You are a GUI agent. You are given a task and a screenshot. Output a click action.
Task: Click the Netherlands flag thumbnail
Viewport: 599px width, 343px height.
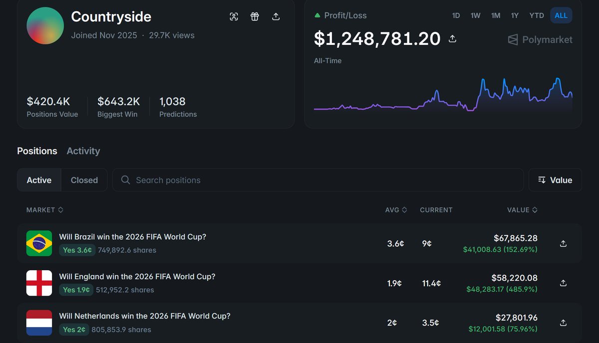click(39, 323)
